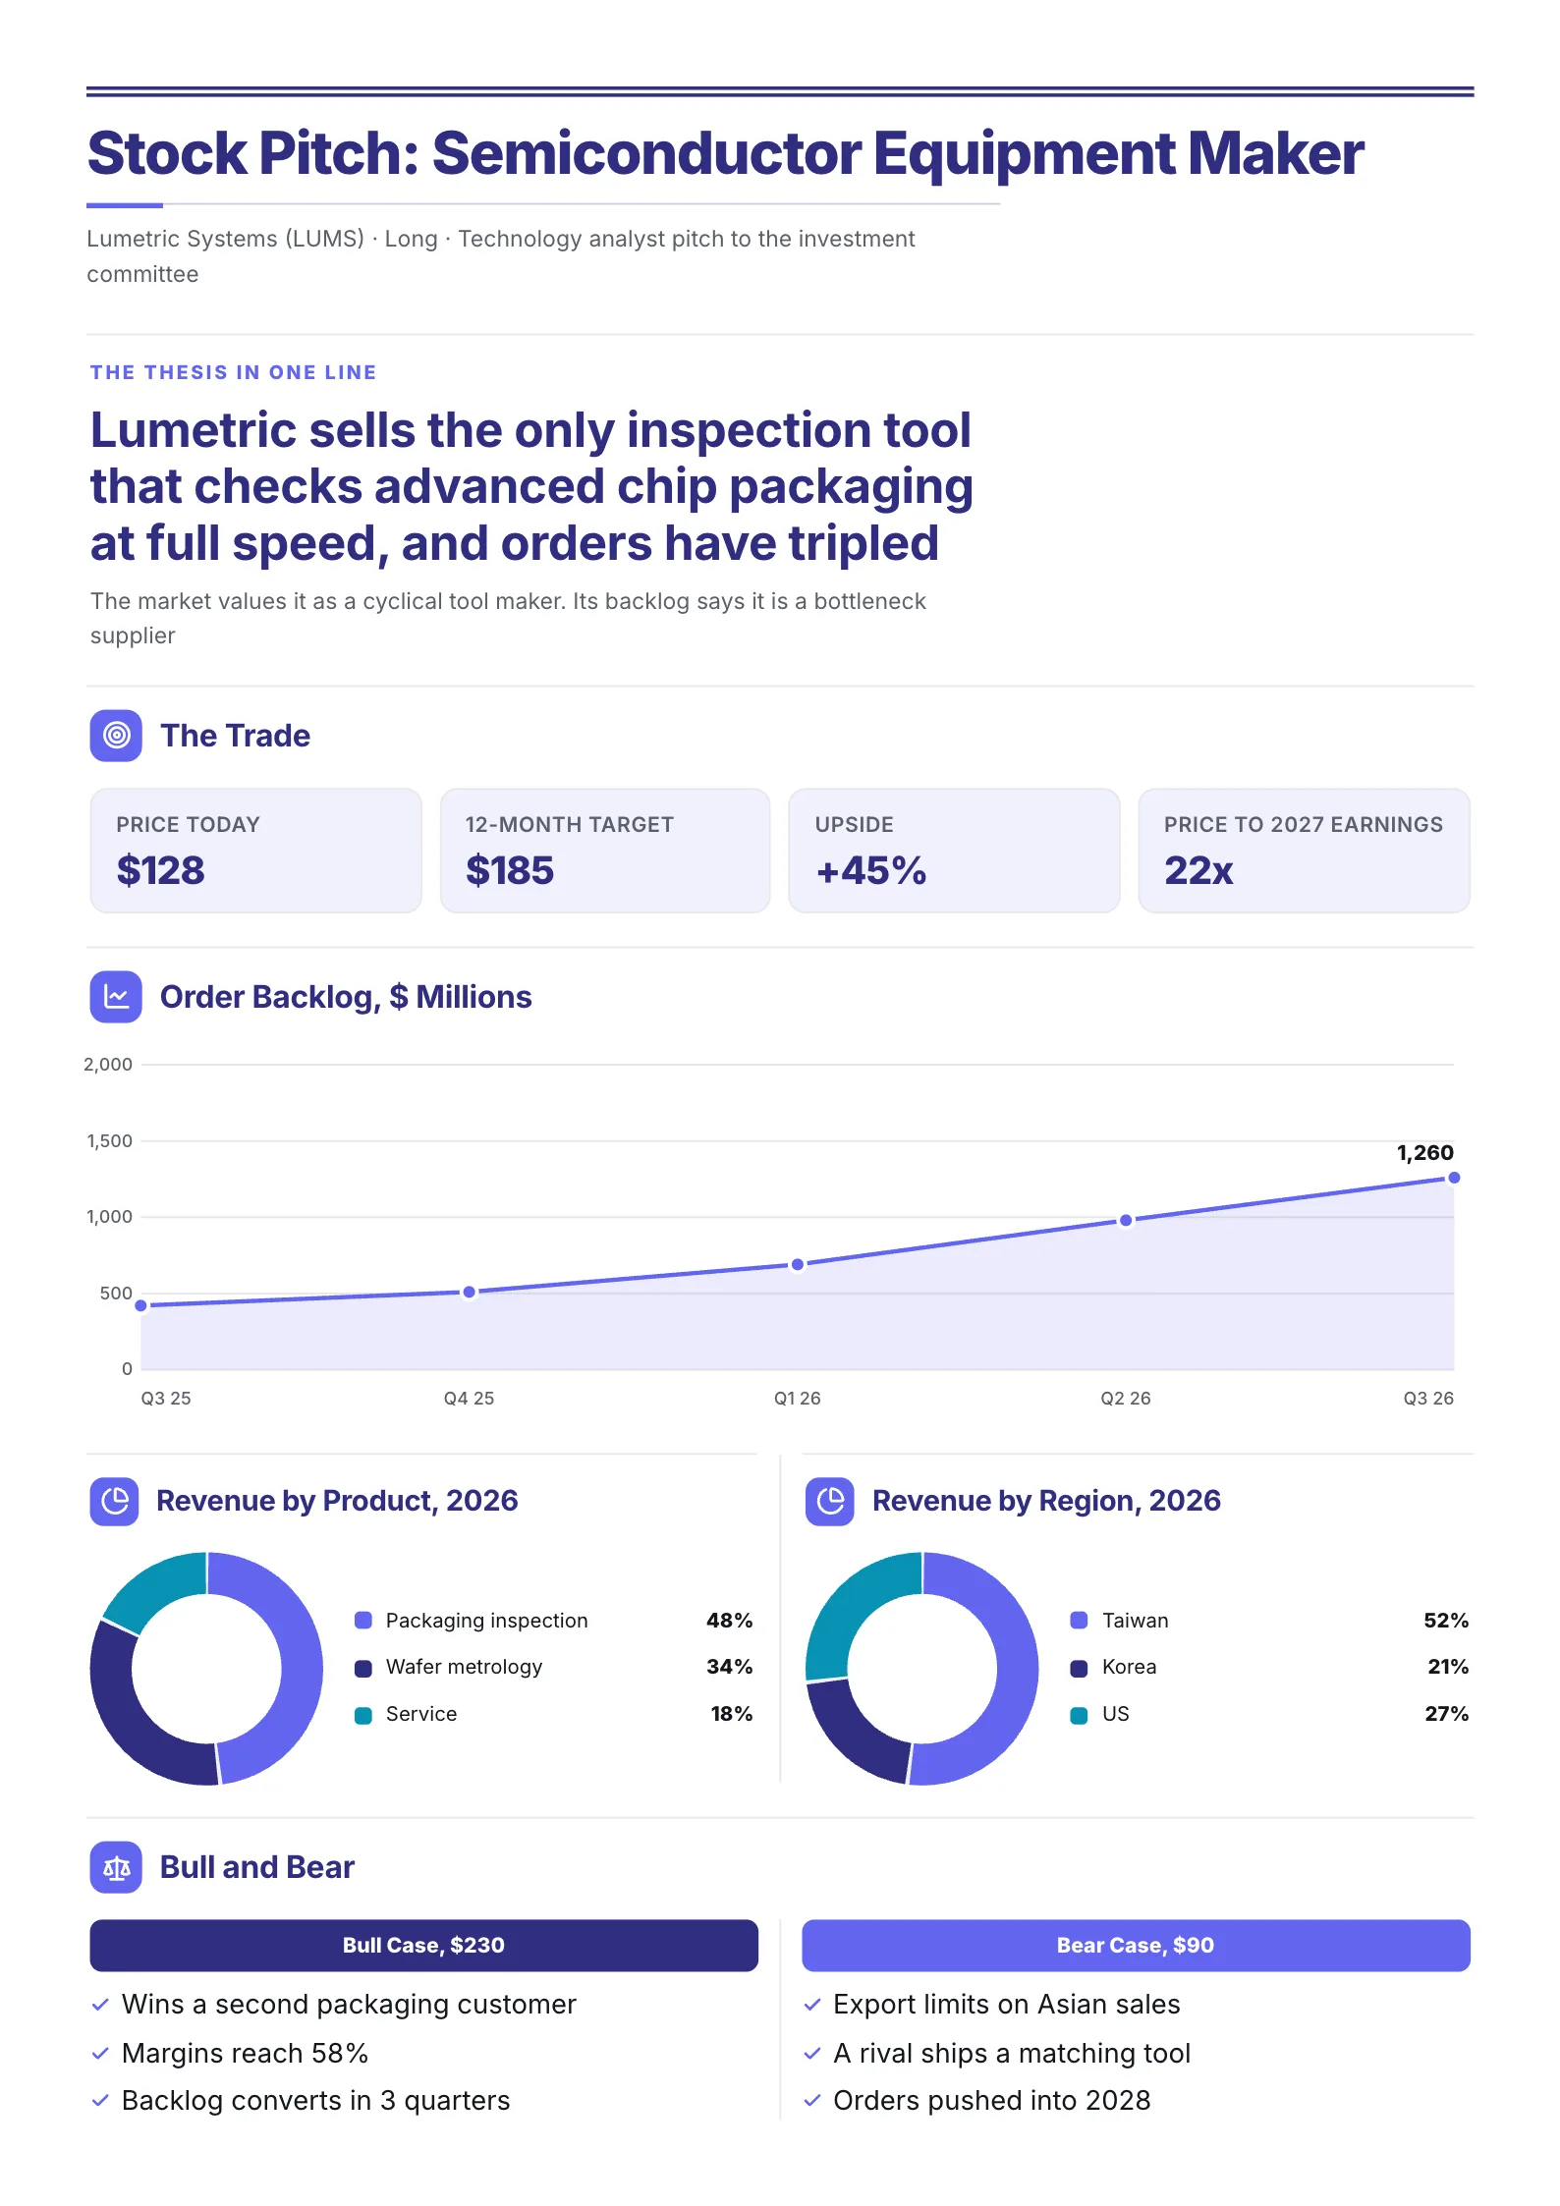Click the Service legend teal swatch
This screenshot has width=1560, height=2206.
363,1715
